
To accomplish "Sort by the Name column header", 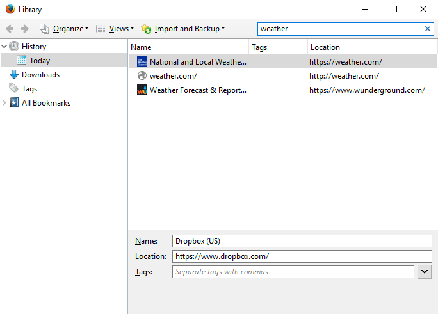I will point(188,47).
